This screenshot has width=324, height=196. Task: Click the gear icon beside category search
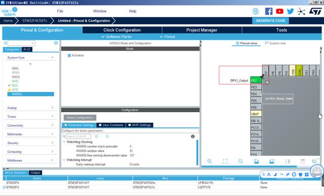[x=56, y=43]
